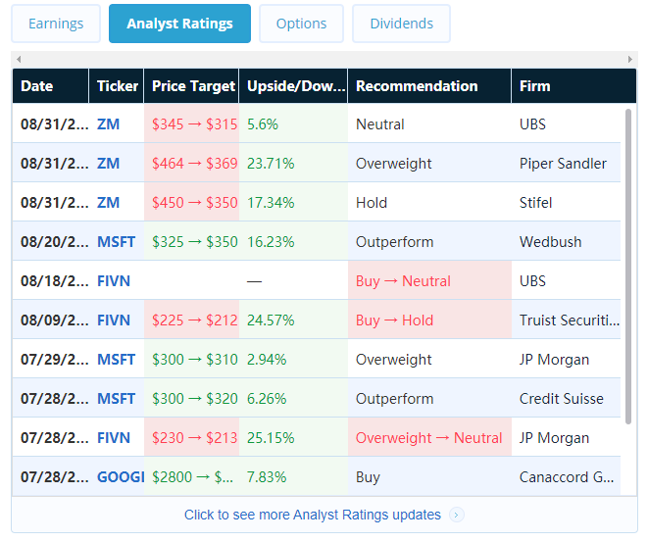Switch to the Options tab
The width and height of the screenshot is (648, 542).
tap(301, 24)
